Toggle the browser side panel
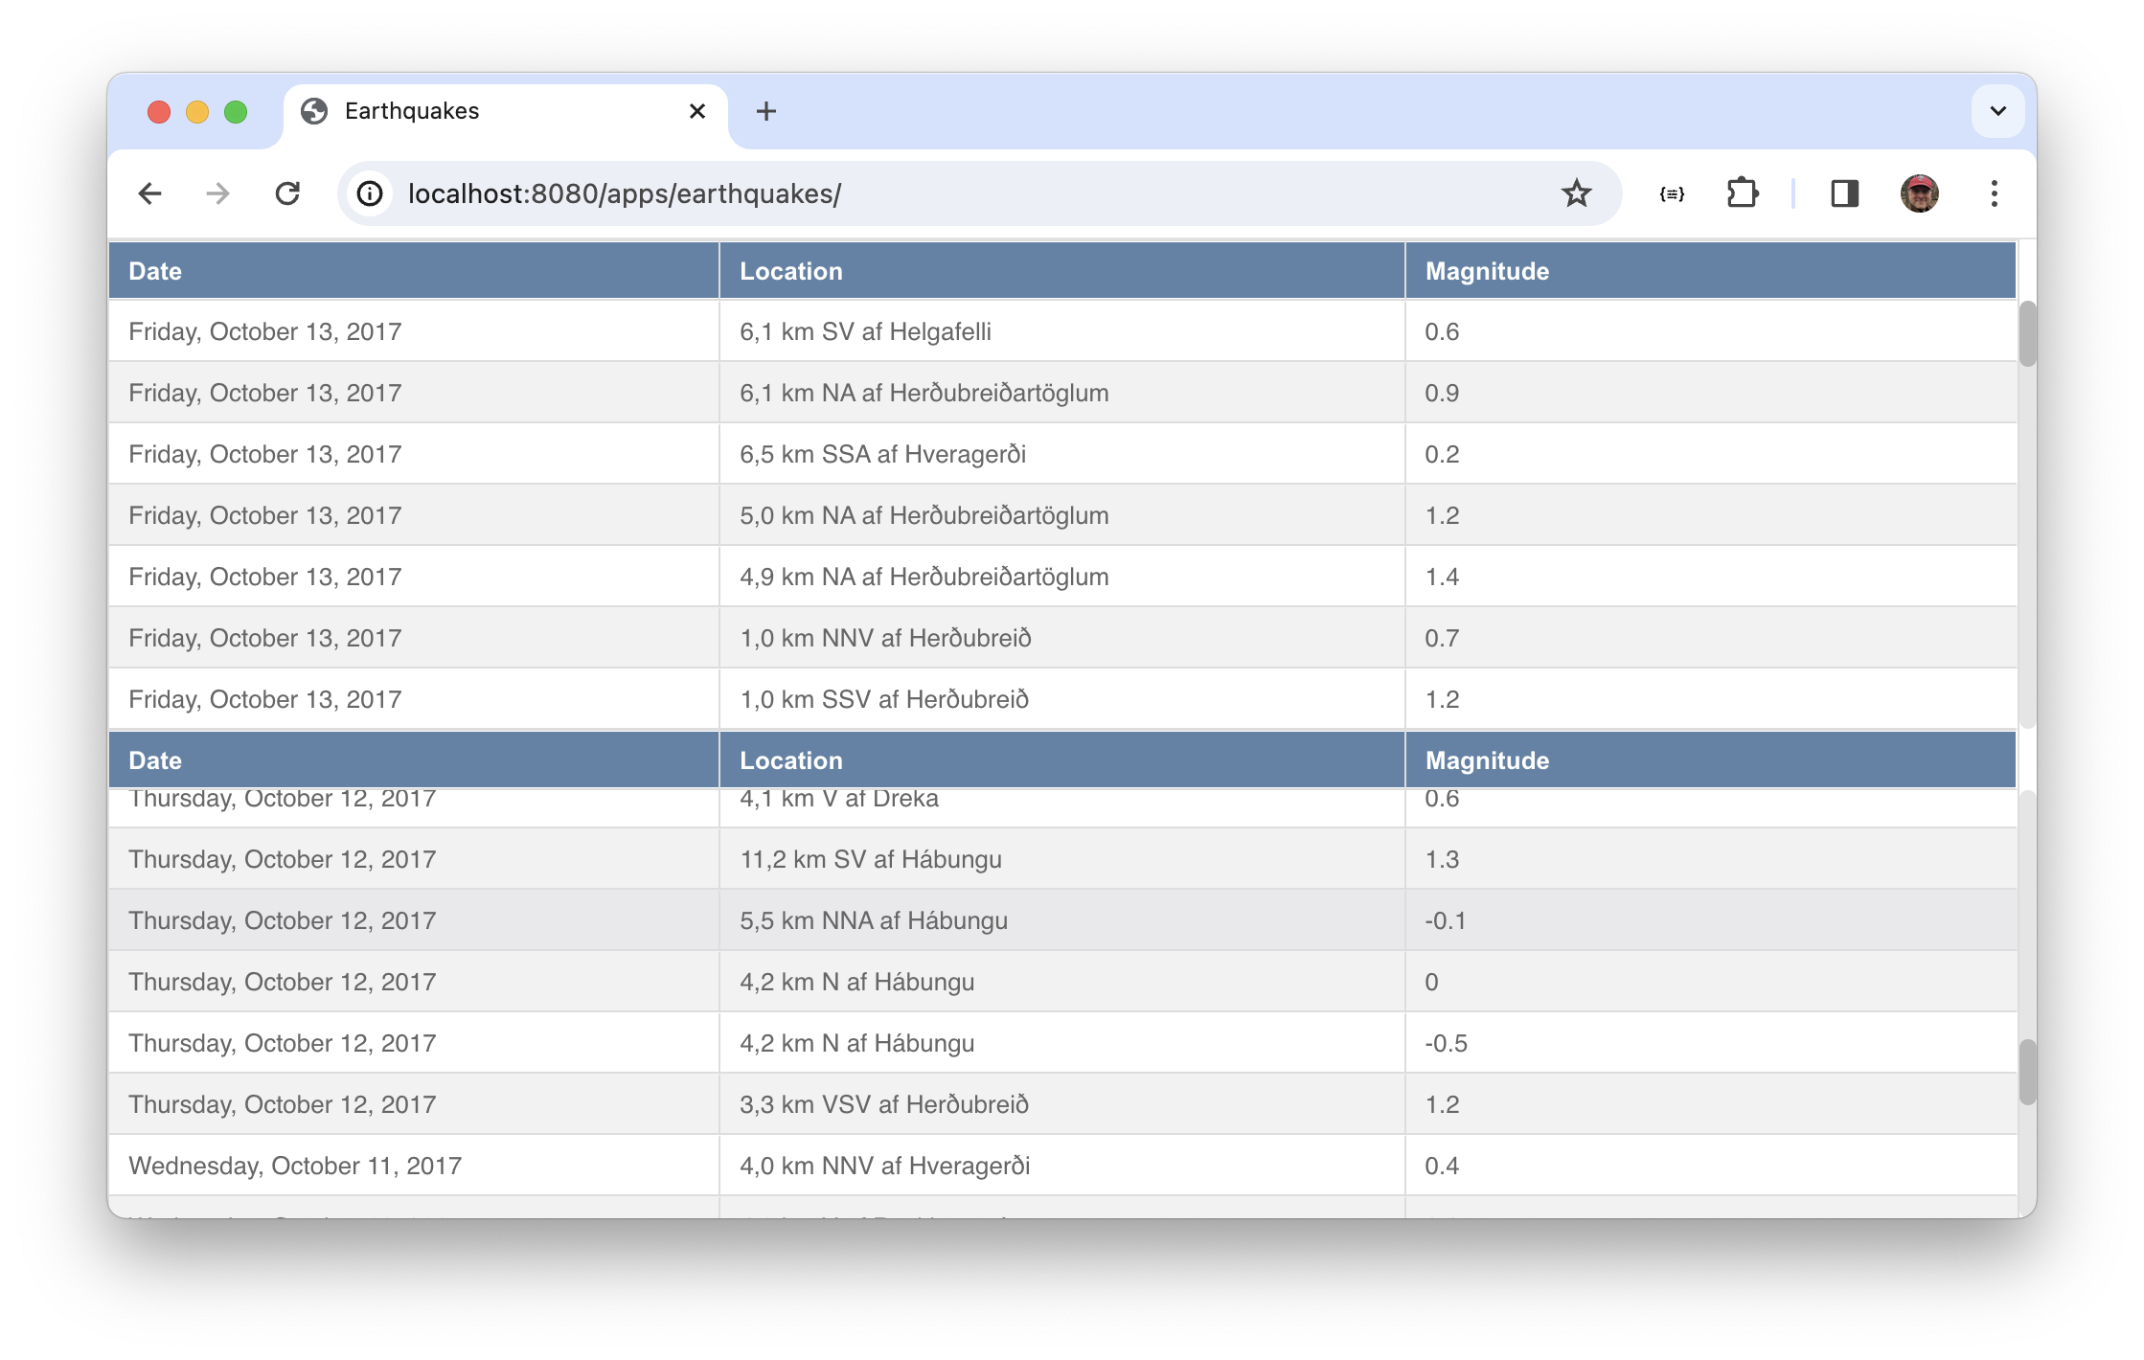2144x1360 pixels. (1844, 193)
